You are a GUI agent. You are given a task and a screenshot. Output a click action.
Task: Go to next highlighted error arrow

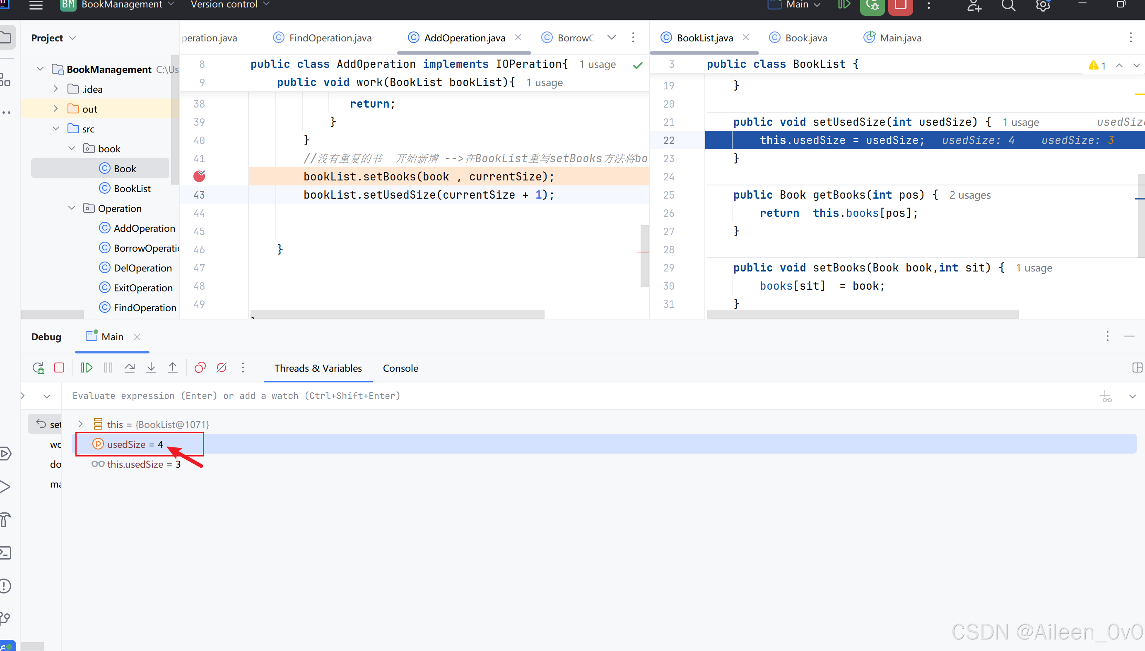pos(1136,65)
